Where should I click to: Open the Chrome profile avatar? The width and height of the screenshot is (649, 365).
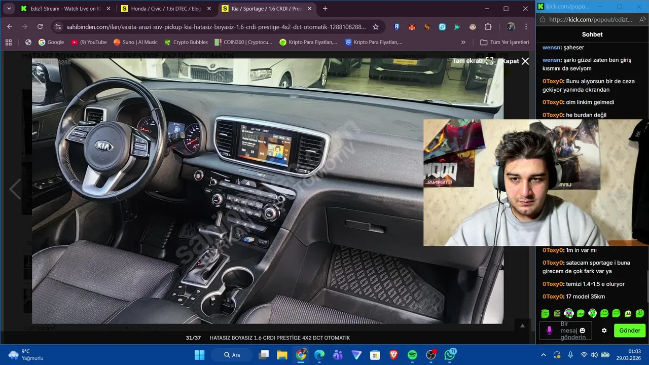coord(511,27)
